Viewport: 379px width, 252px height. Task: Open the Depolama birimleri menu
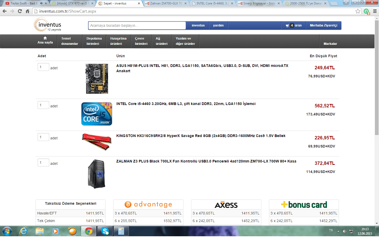[94, 41]
